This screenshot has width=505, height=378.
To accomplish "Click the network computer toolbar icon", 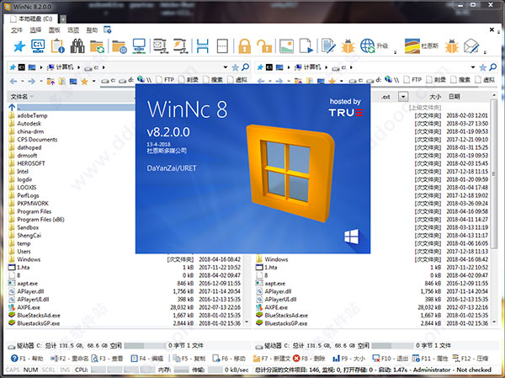I will pos(139,46).
